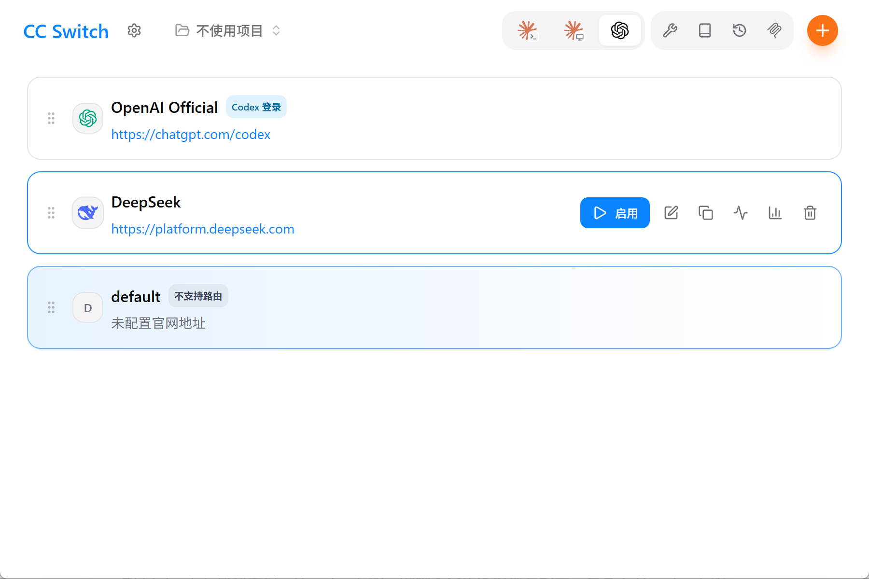The height and width of the screenshot is (579, 869).
Task: Delete the DeepSeek provider
Action: [x=810, y=213]
